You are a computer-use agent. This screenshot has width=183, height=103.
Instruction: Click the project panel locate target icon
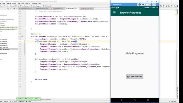8,9
